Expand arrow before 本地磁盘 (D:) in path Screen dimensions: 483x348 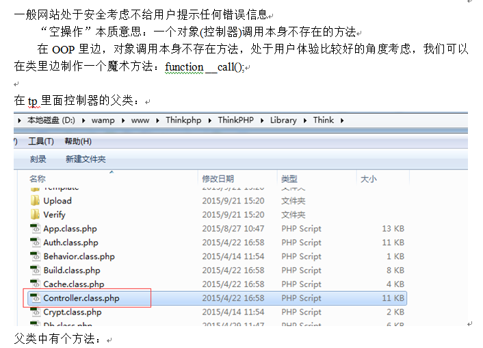pyautogui.click(x=19, y=121)
